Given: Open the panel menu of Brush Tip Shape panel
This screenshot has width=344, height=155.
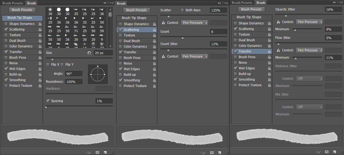Looking at the screenshot, I should point(112,3).
